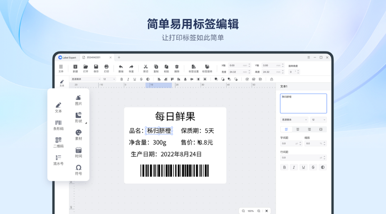Select the 形状 shape tool
The image size is (386, 214).
pyautogui.click(x=79, y=118)
